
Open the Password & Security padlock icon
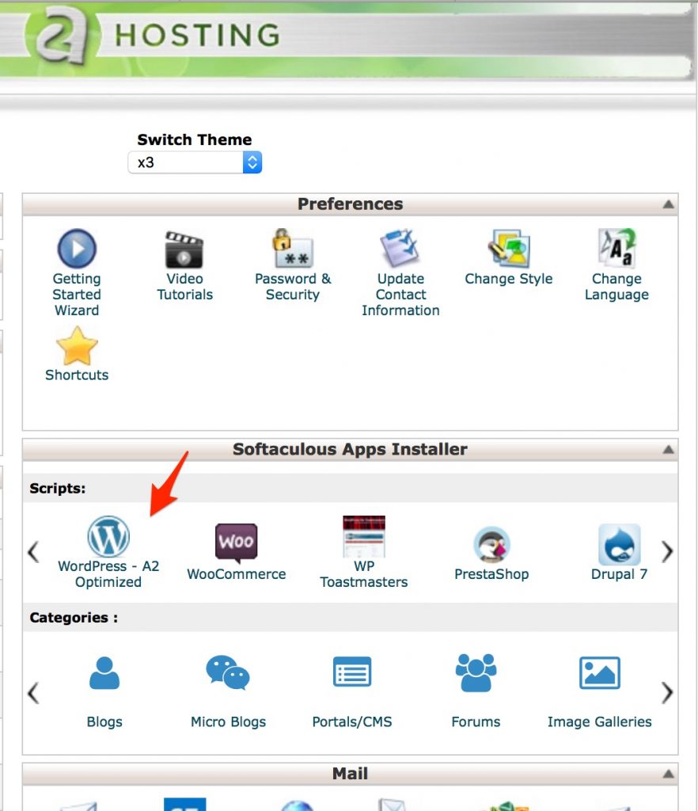pyautogui.click(x=293, y=249)
